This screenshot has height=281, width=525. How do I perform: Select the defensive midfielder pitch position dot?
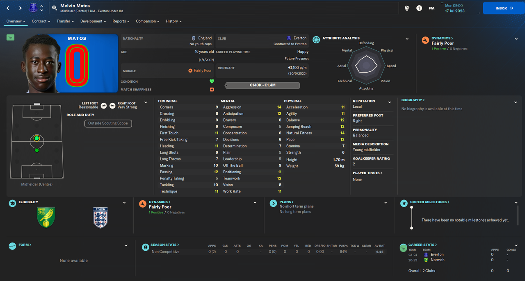(x=37, y=150)
